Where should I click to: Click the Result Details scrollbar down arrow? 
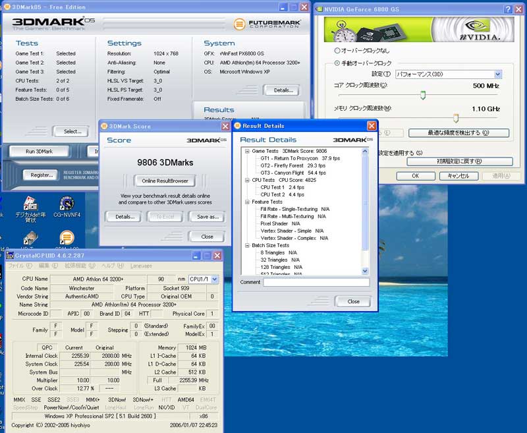coord(365,271)
